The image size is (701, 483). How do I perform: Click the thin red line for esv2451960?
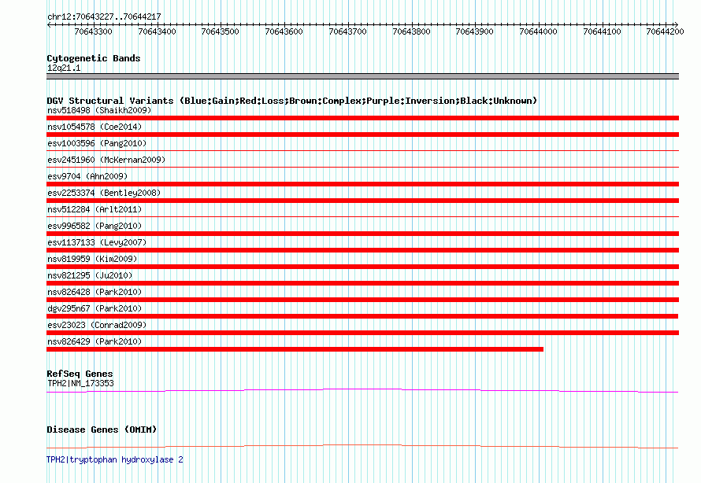[362, 168]
